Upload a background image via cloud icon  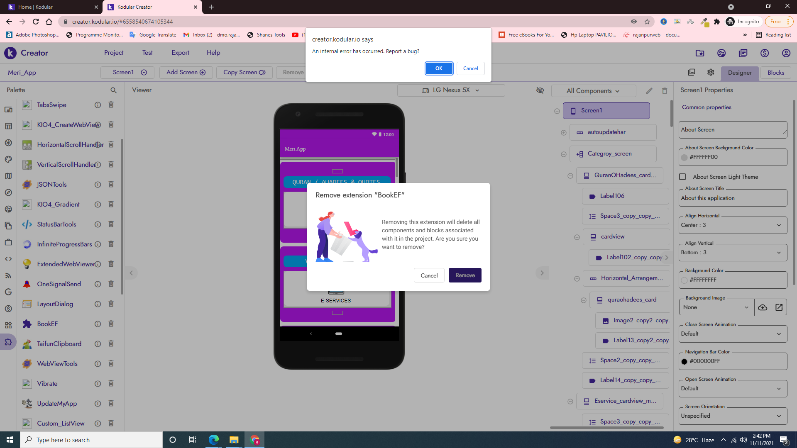coord(763,307)
